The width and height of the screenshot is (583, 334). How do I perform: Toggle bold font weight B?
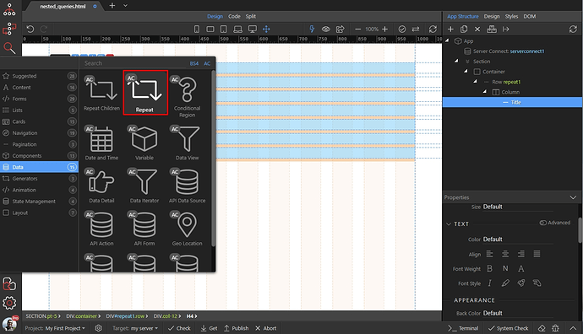490,268
